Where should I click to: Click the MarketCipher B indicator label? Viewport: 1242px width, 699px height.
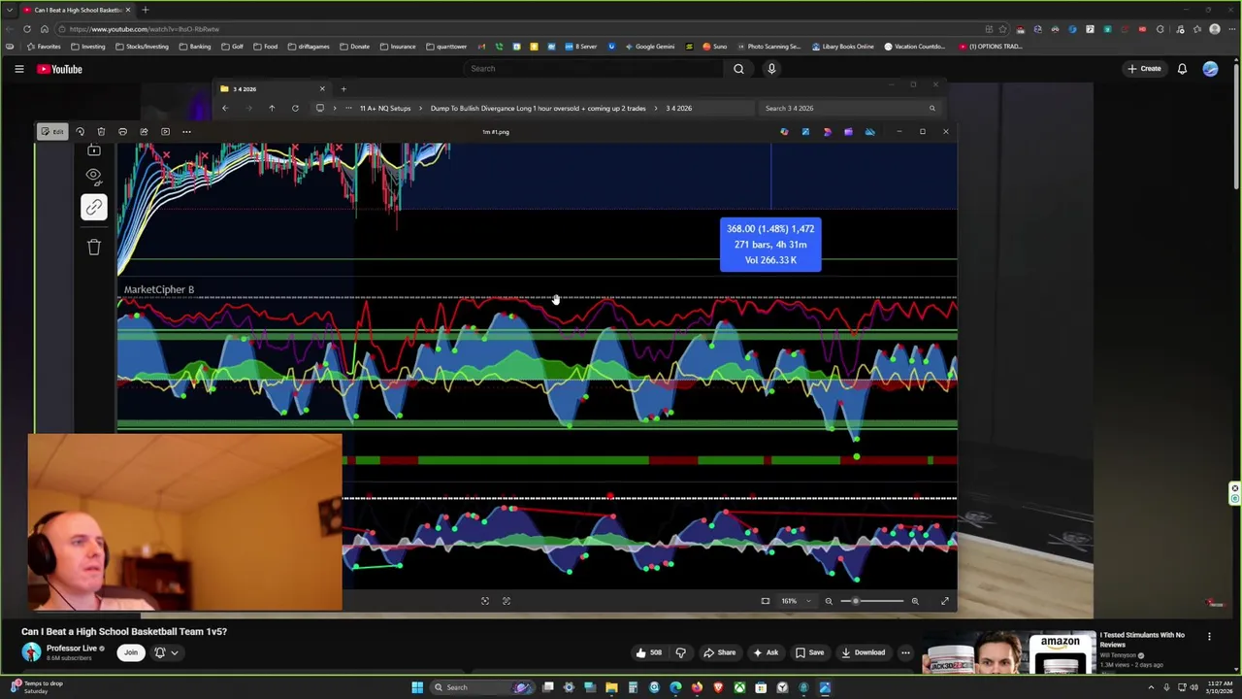point(159,289)
